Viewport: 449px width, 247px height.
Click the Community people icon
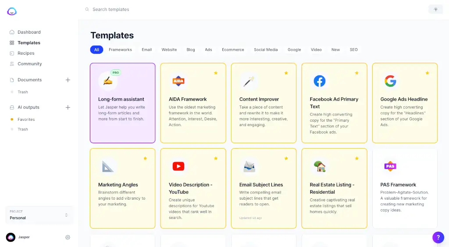point(12,64)
